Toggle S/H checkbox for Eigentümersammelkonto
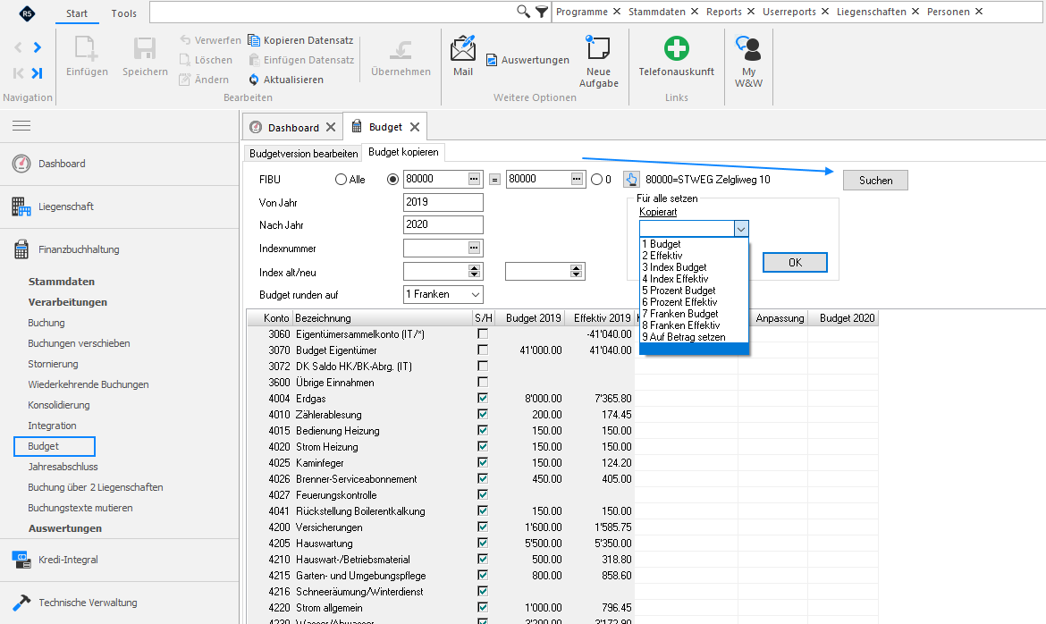The height and width of the screenshot is (624, 1046). click(483, 333)
